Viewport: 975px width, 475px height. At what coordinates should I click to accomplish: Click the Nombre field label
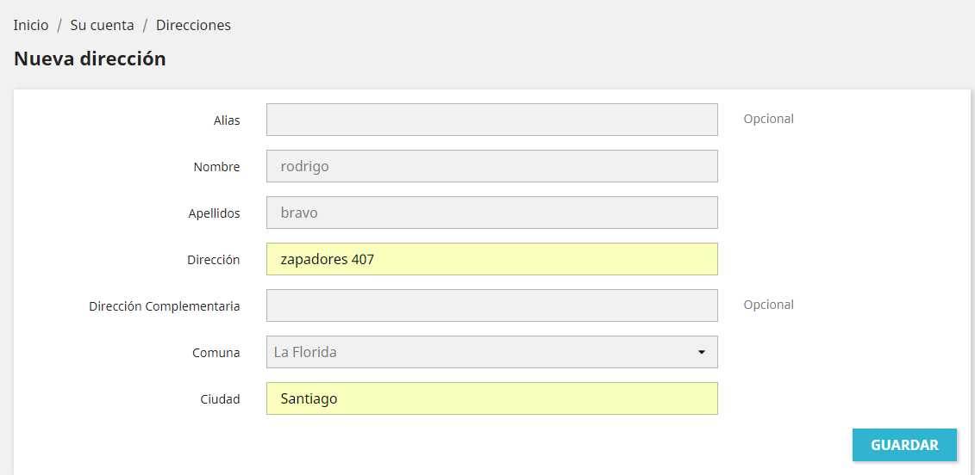coord(216,167)
